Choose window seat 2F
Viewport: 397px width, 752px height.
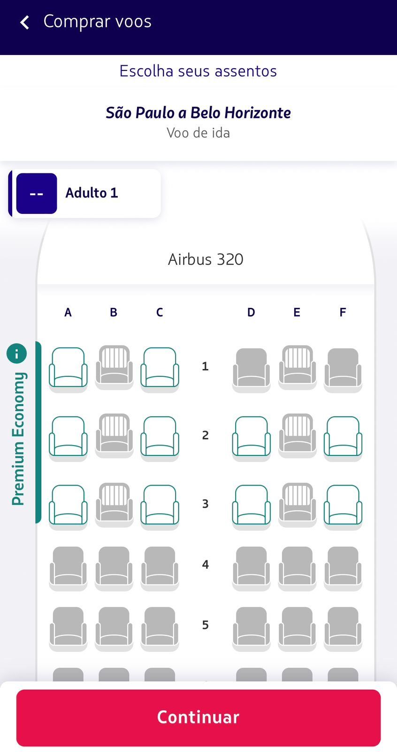click(343, 437)
